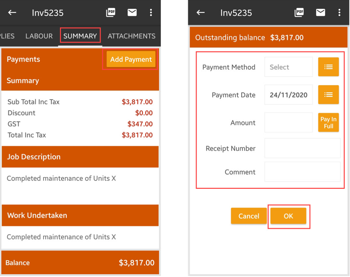Screen dimensions: 350x277
Task: Select the SUMMARY tab
Action: coord(80,36)
